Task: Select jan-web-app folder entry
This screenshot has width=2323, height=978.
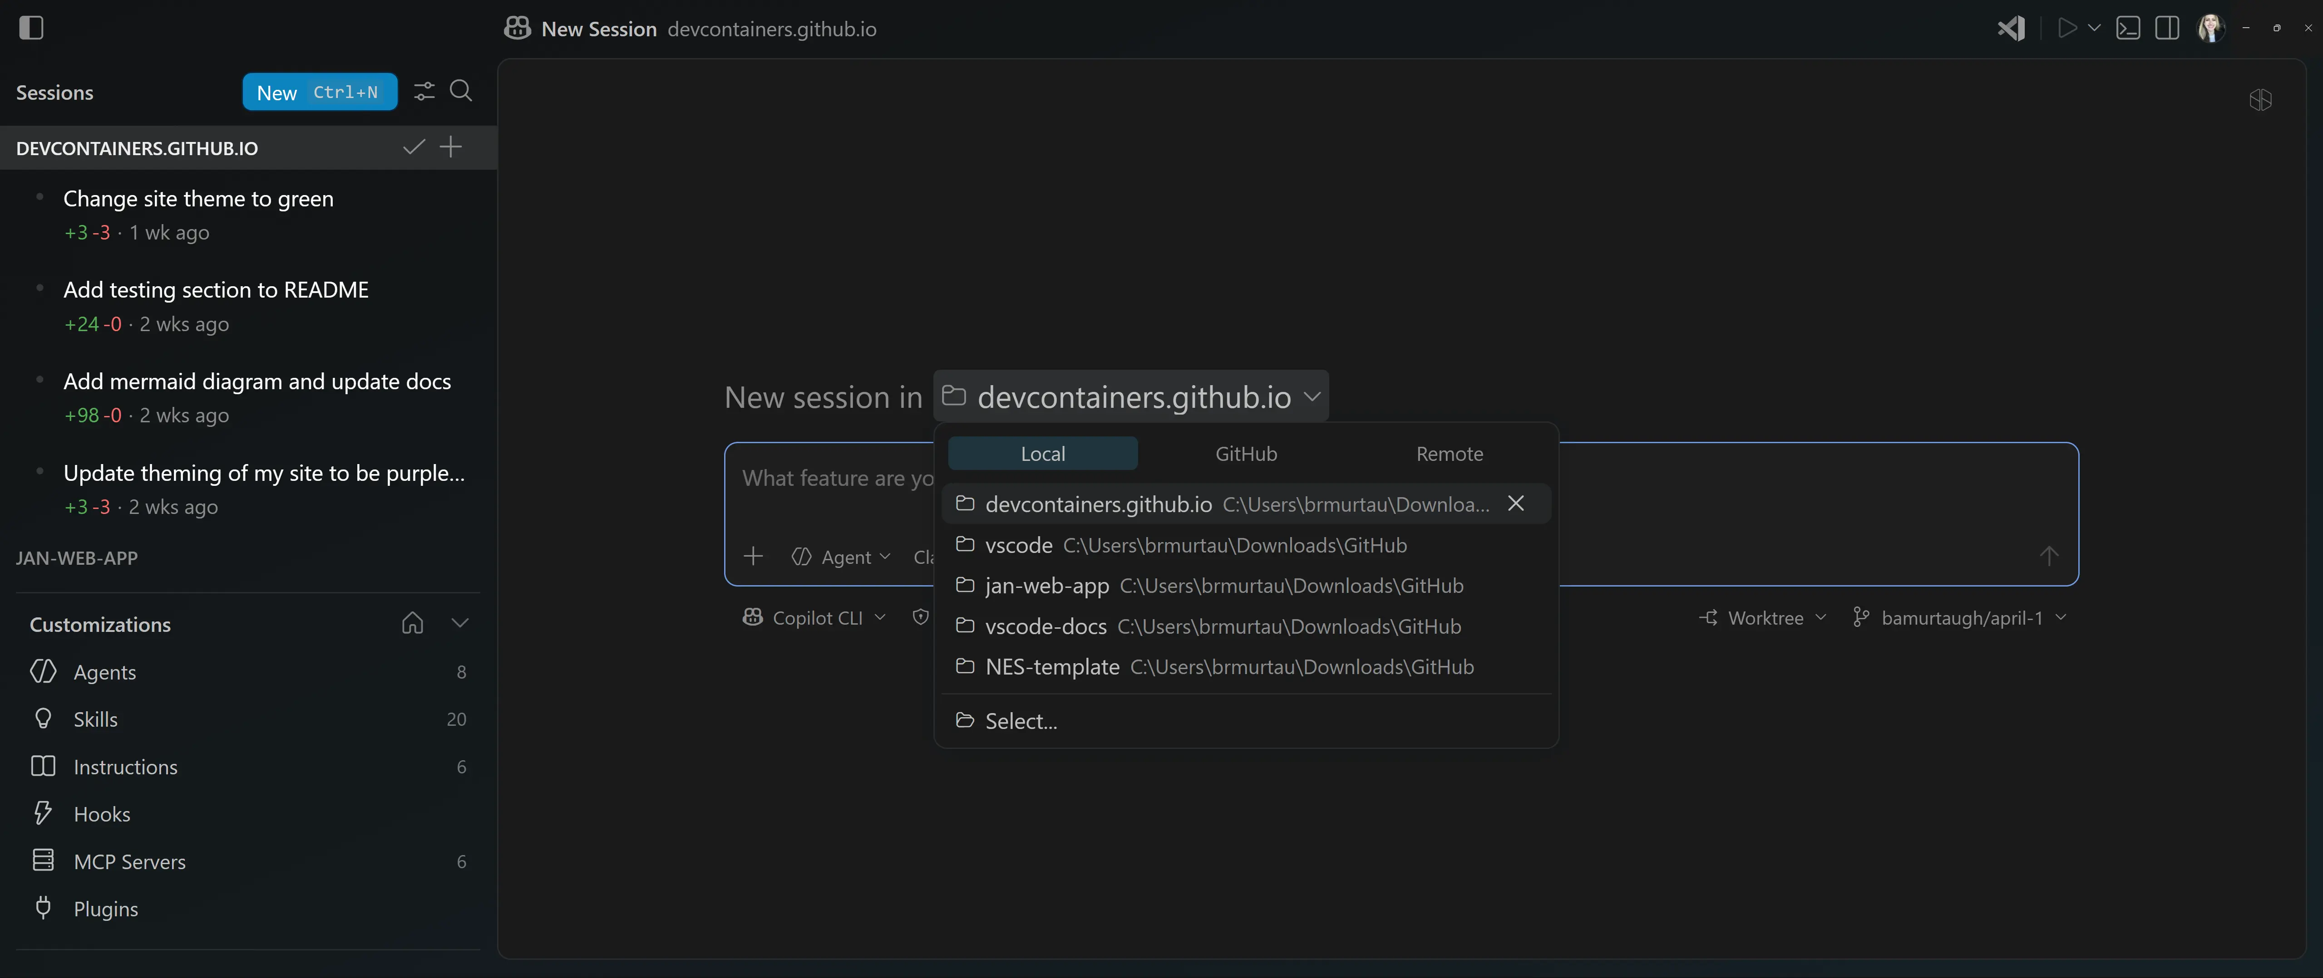Action: click(x=1246, y=585)
